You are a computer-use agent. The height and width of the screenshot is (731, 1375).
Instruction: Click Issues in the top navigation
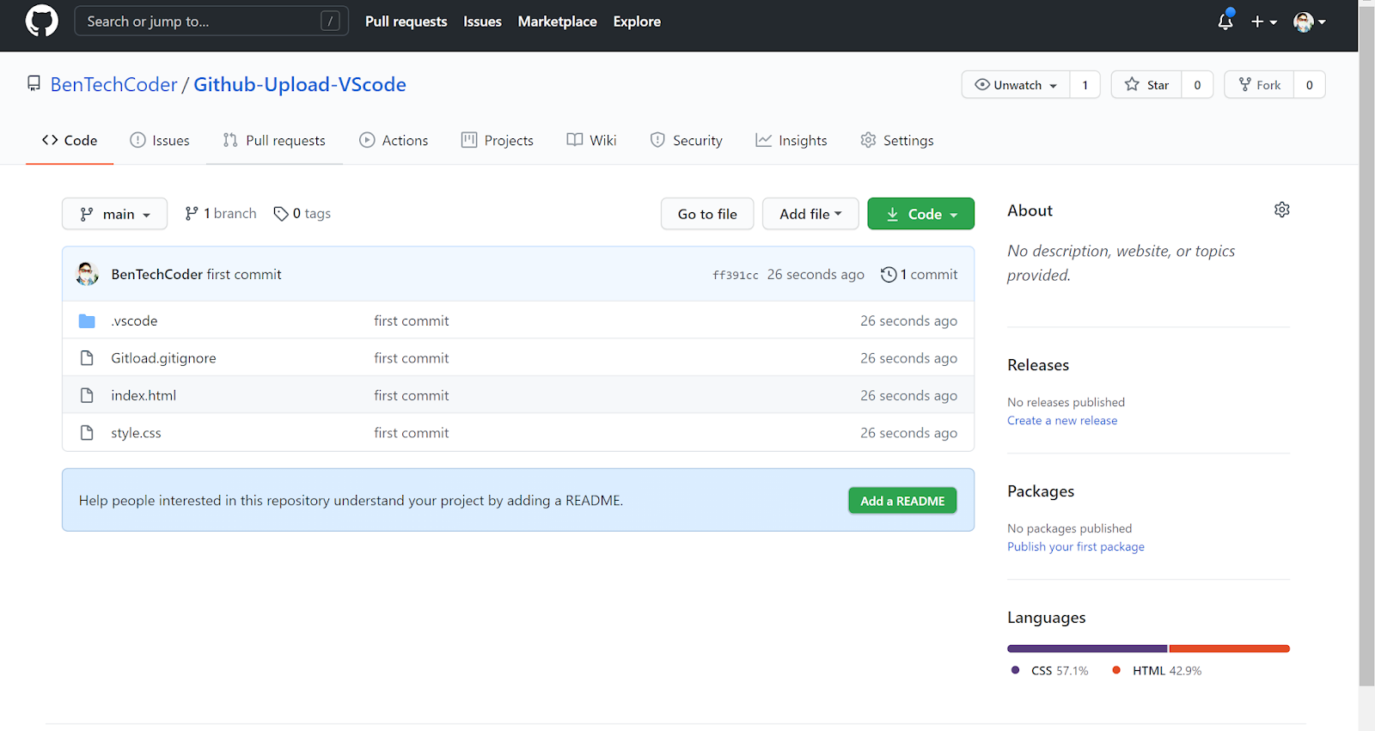[482, 21]
